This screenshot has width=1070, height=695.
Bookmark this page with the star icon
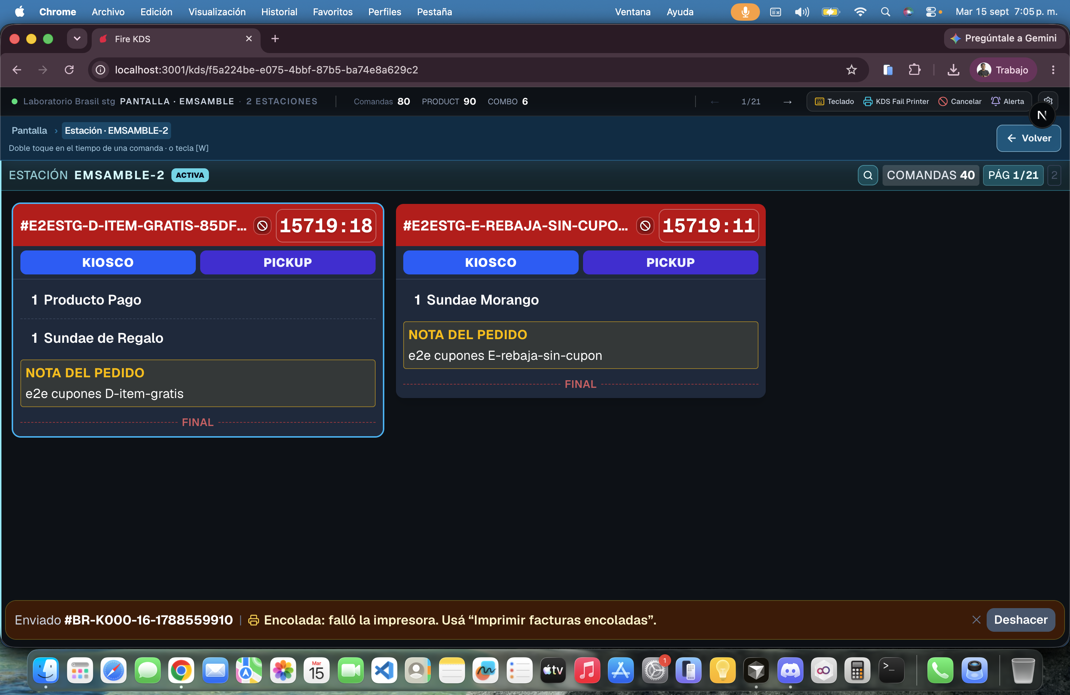click(x=851, y=69)
